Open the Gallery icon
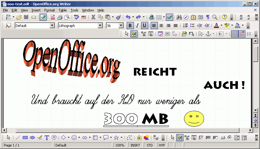The height and width of the screenshot is (149, 260). tap(193, 17)
